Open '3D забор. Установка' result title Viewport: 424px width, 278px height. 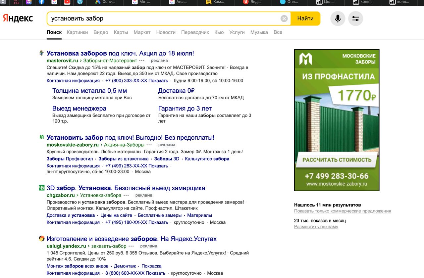[126, 188]
